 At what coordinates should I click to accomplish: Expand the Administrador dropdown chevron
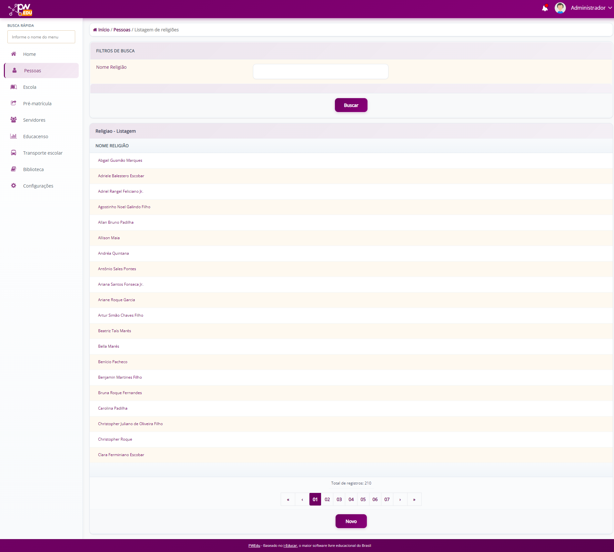pyautogui.click(x=610, y=8)
